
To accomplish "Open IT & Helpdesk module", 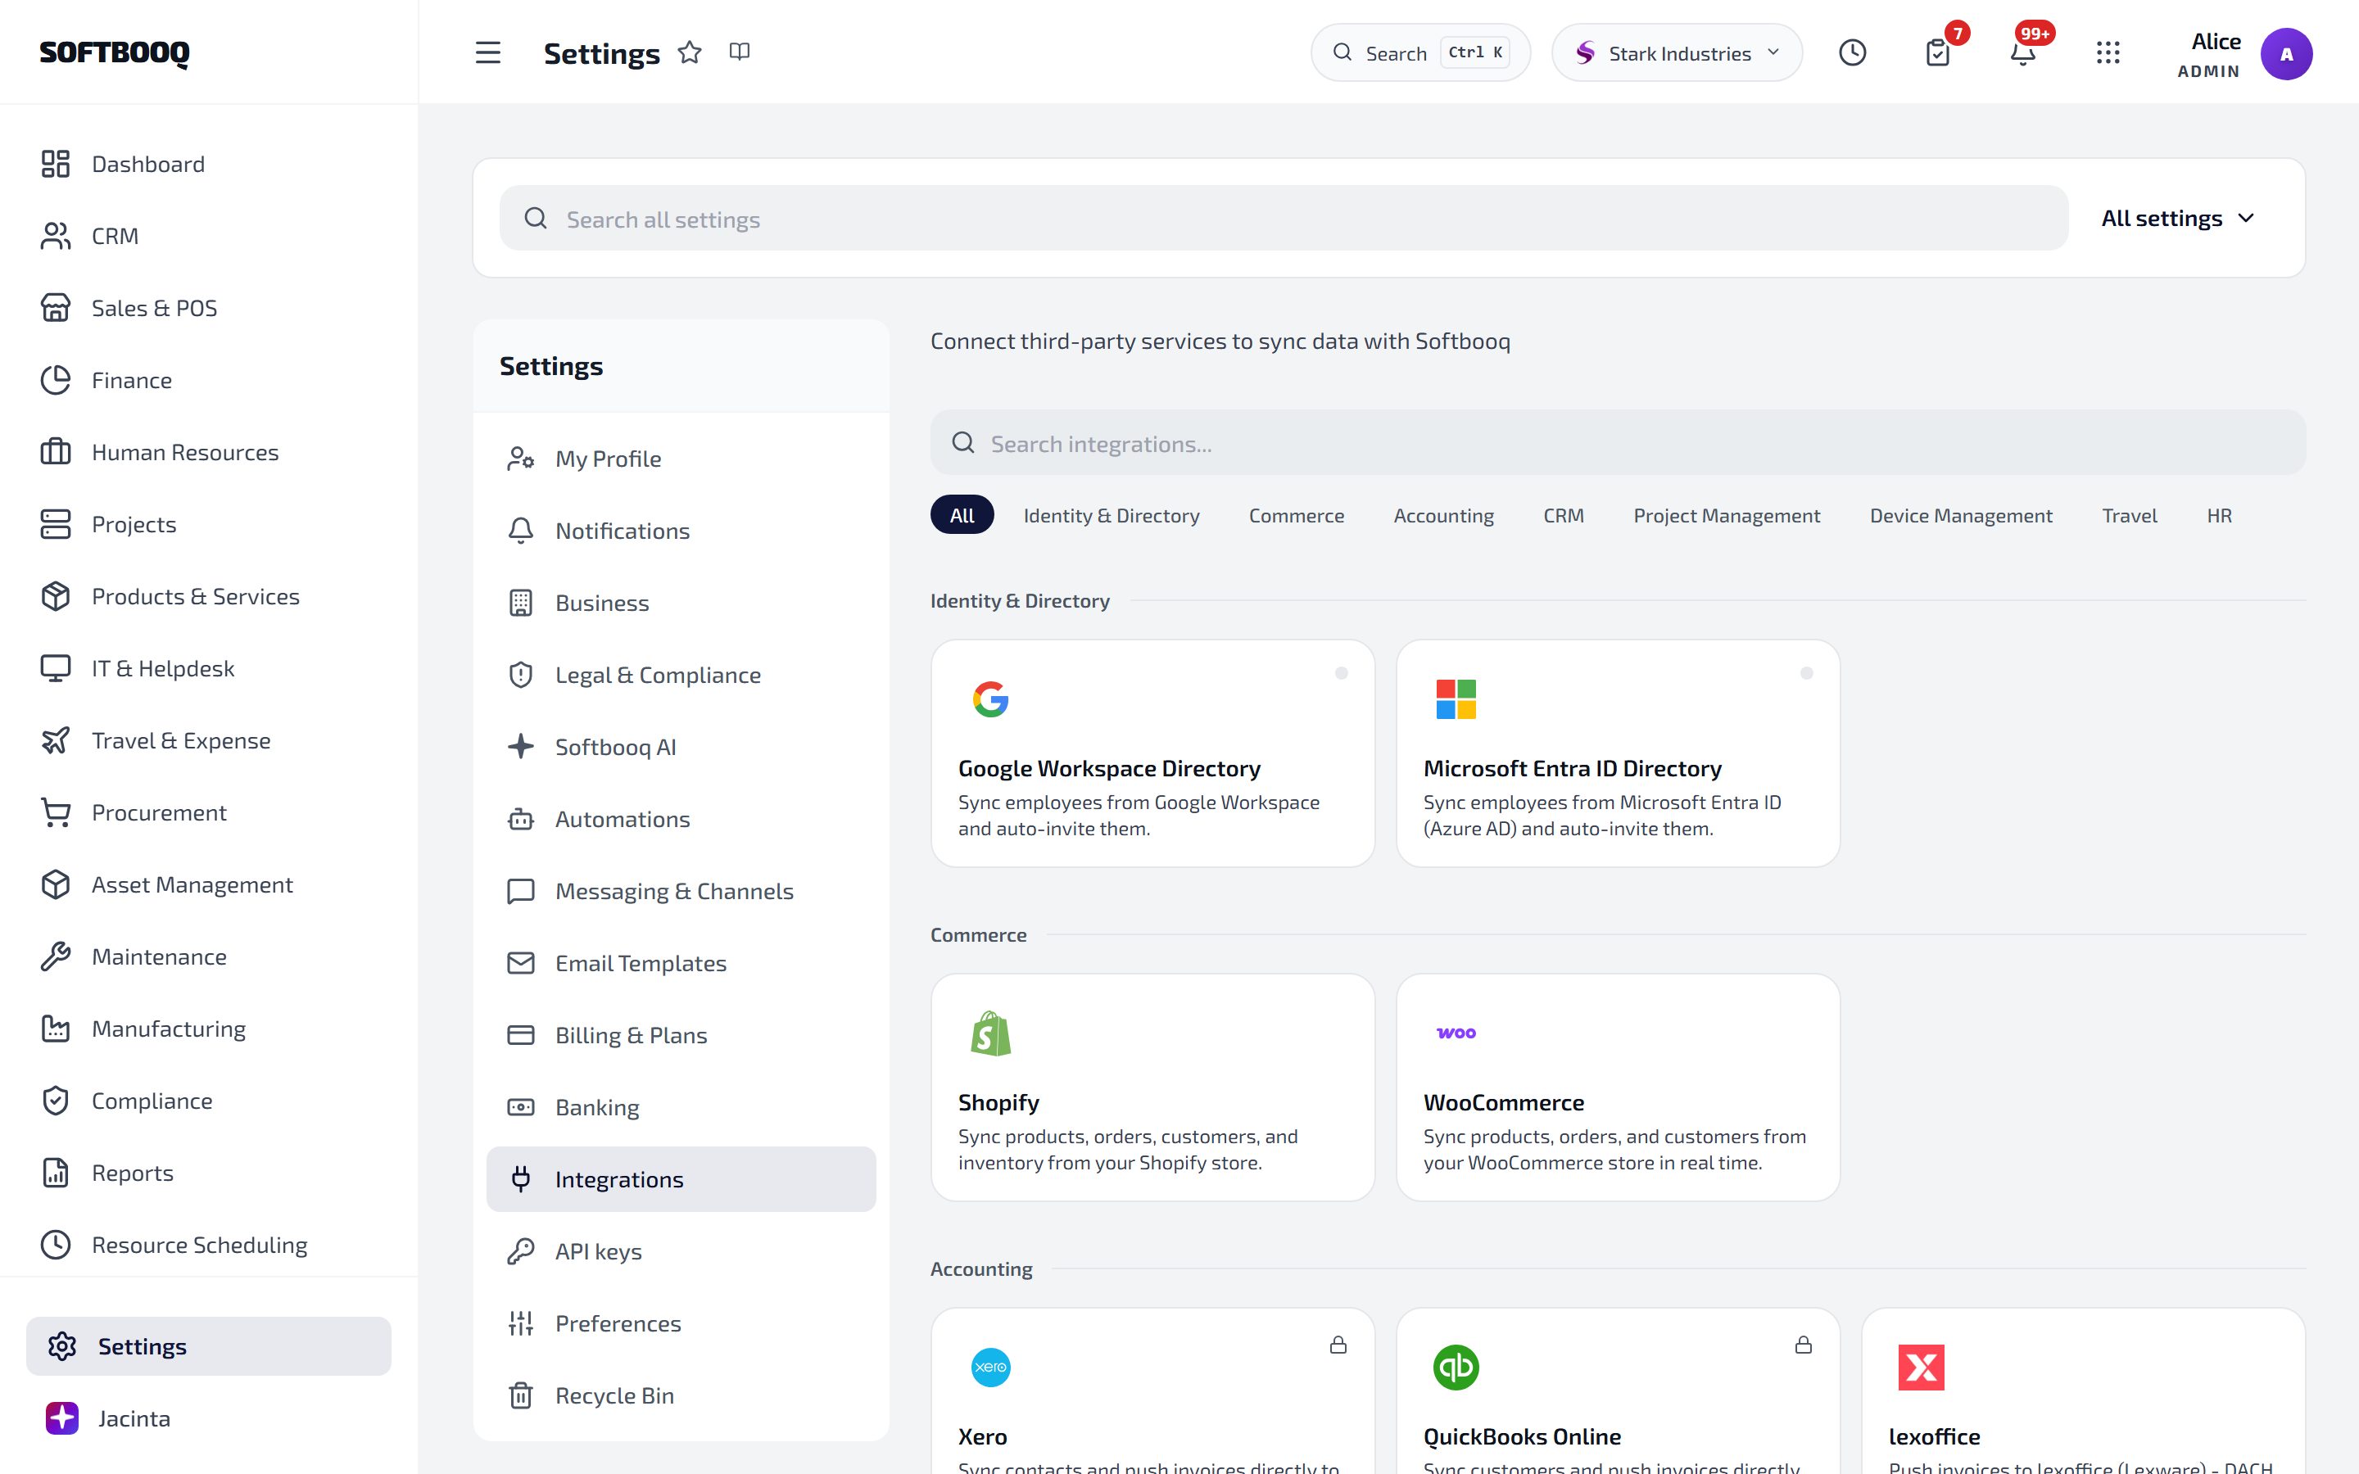I will (x=209, y=667).
